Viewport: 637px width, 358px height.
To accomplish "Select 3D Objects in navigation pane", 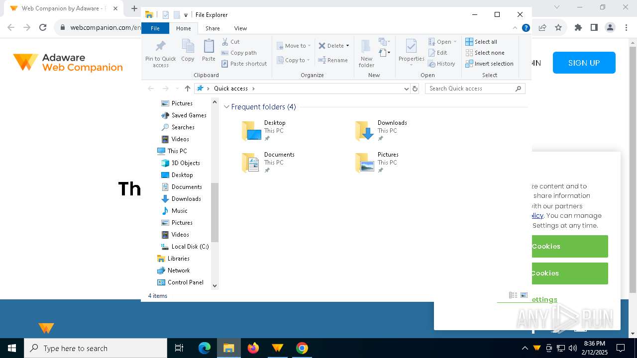I will [x=181, y=163].
